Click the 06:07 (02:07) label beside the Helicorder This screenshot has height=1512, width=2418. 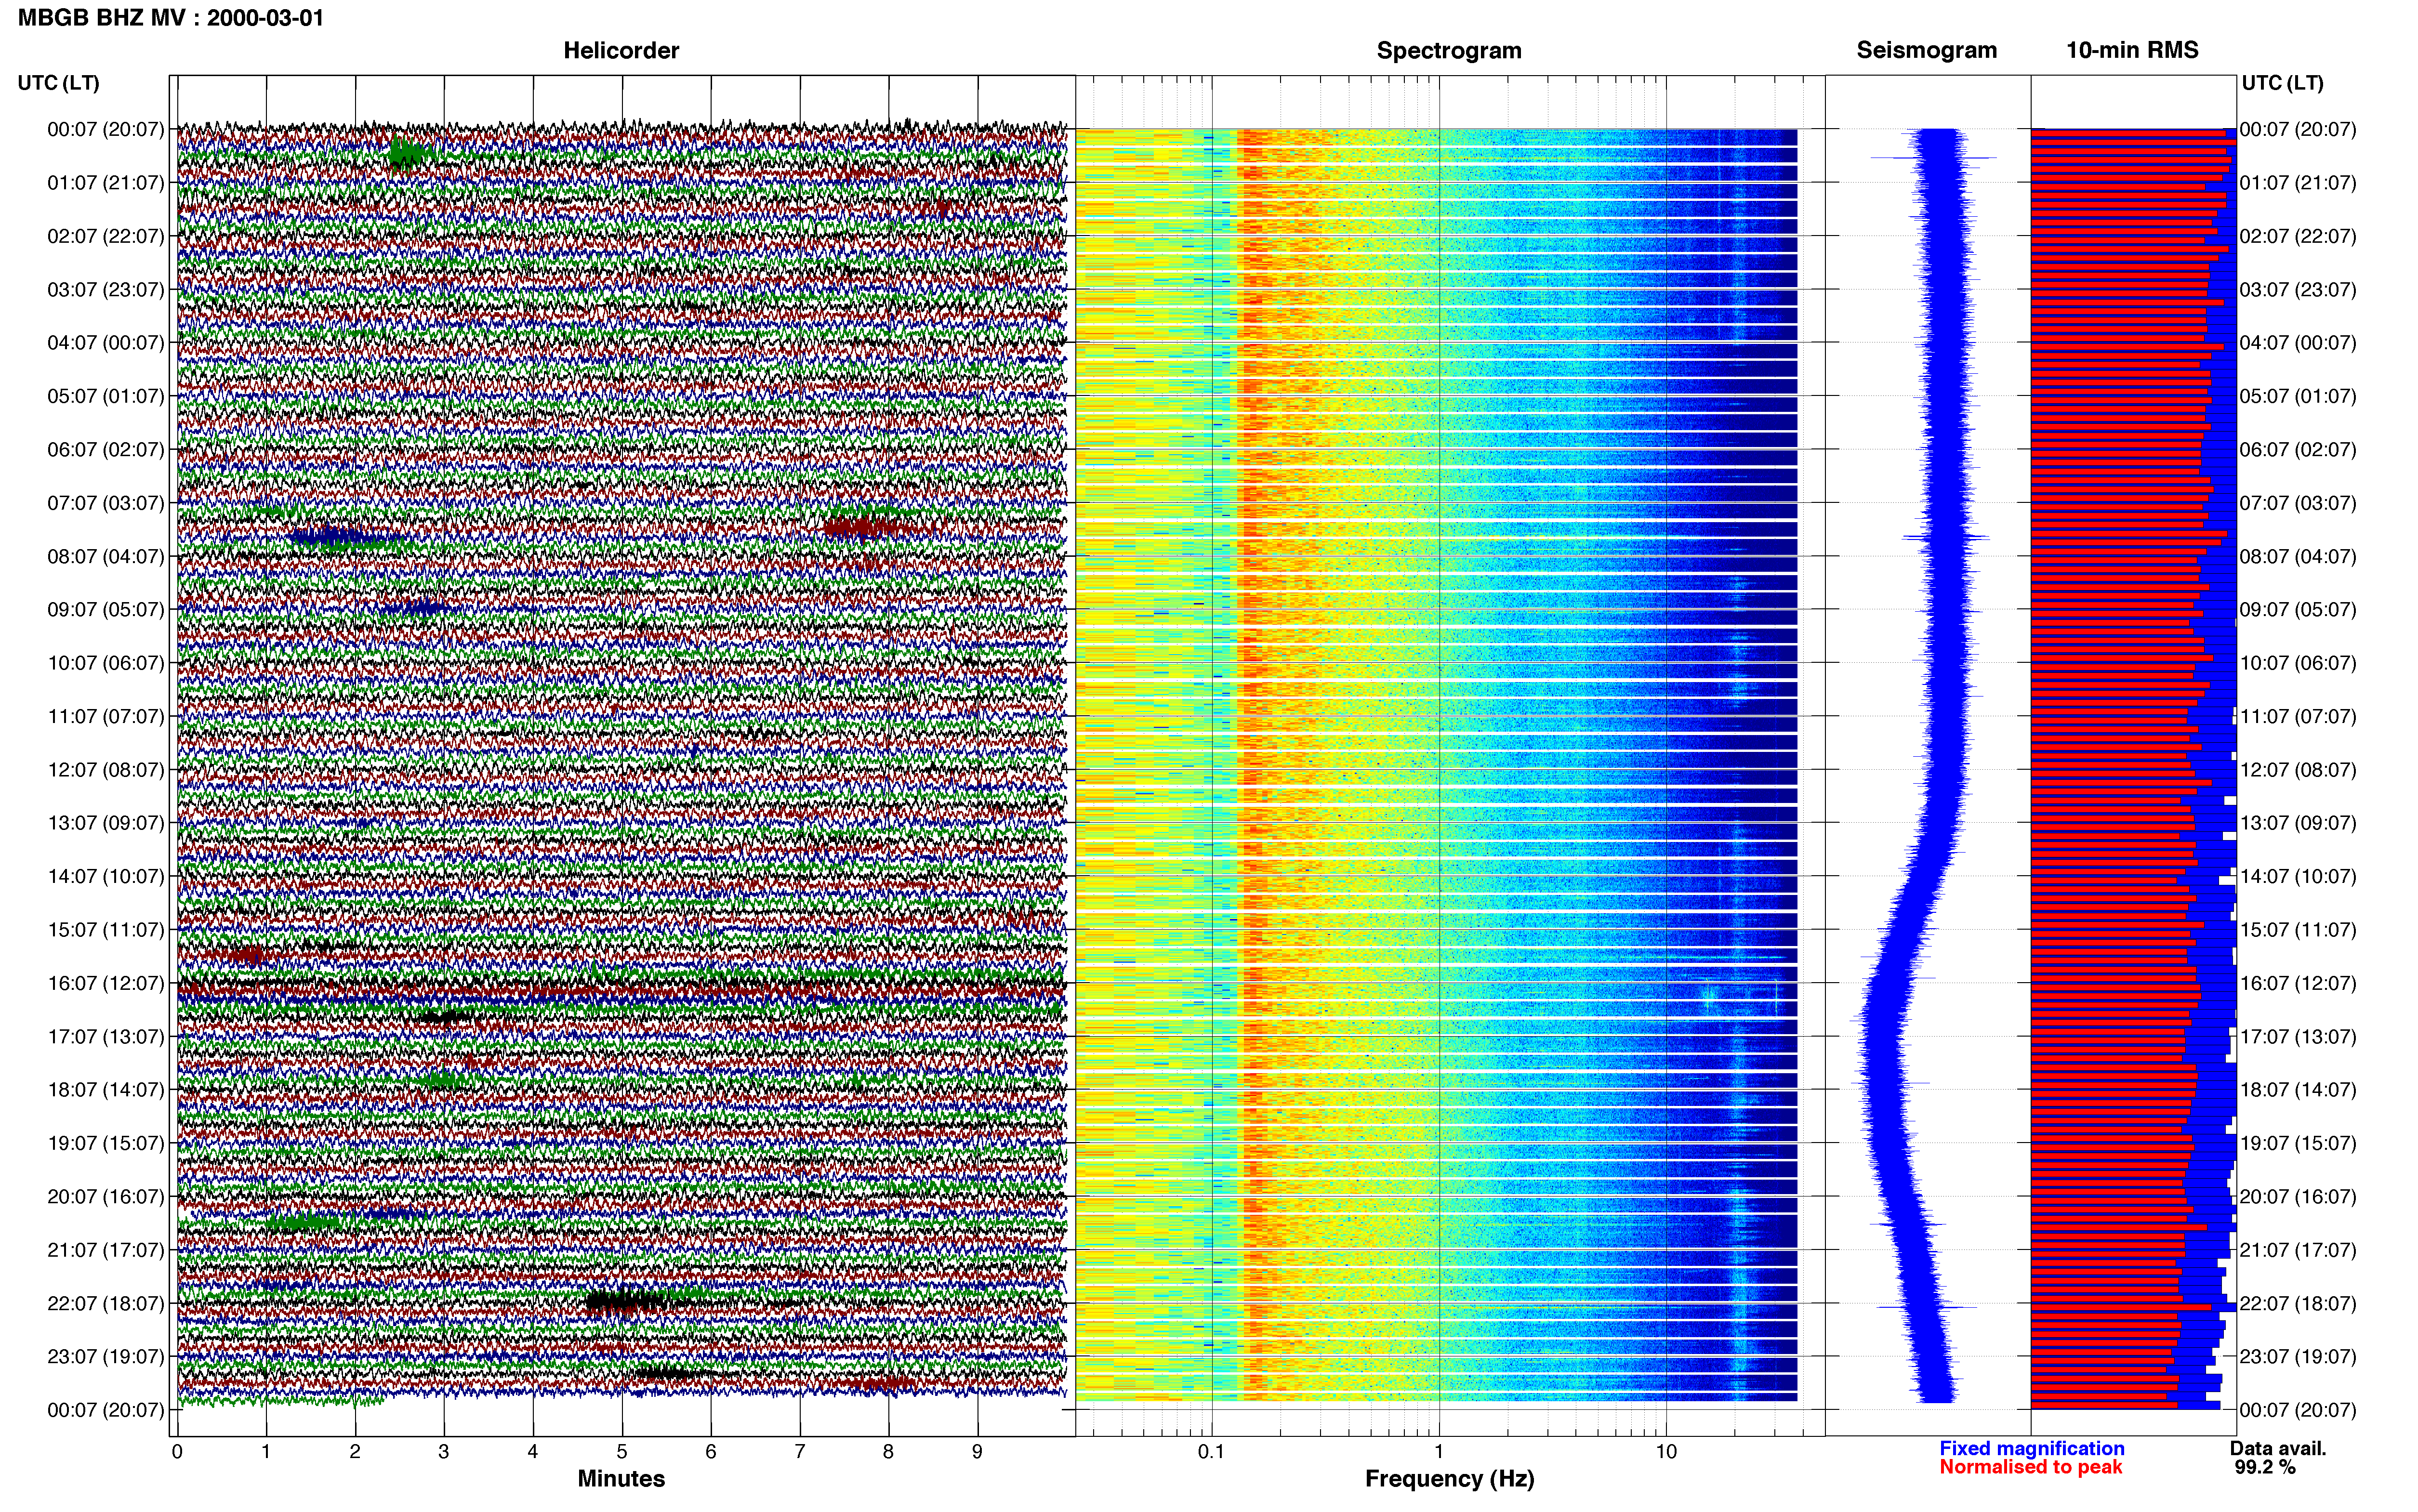(105, 449)
